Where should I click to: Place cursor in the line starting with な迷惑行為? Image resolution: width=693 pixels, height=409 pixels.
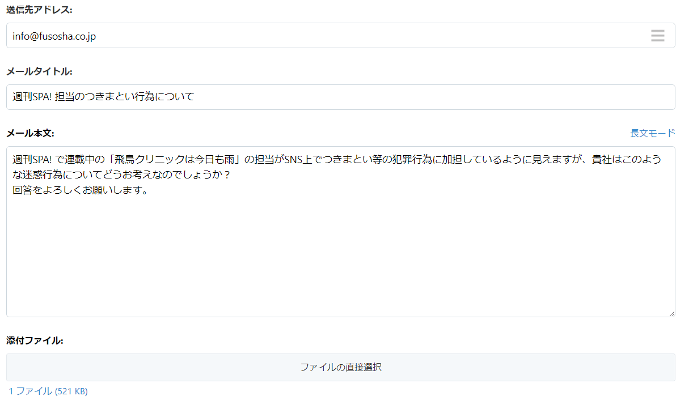(113, 175)
